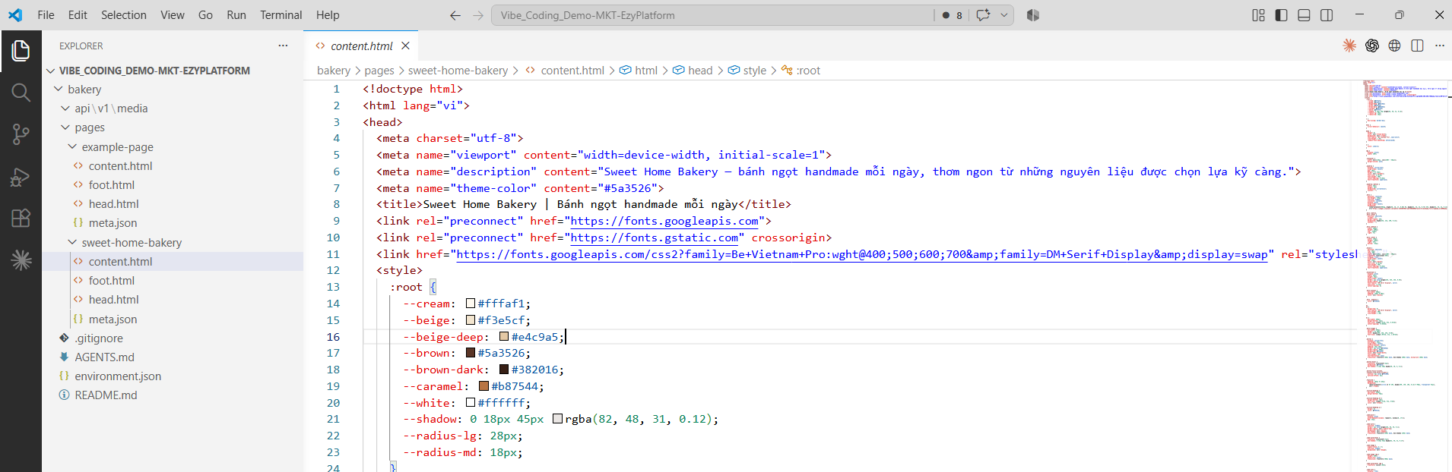Open Customize Layout in the title bar
Screen dimensions: 1452x472
pos(1258,15)
